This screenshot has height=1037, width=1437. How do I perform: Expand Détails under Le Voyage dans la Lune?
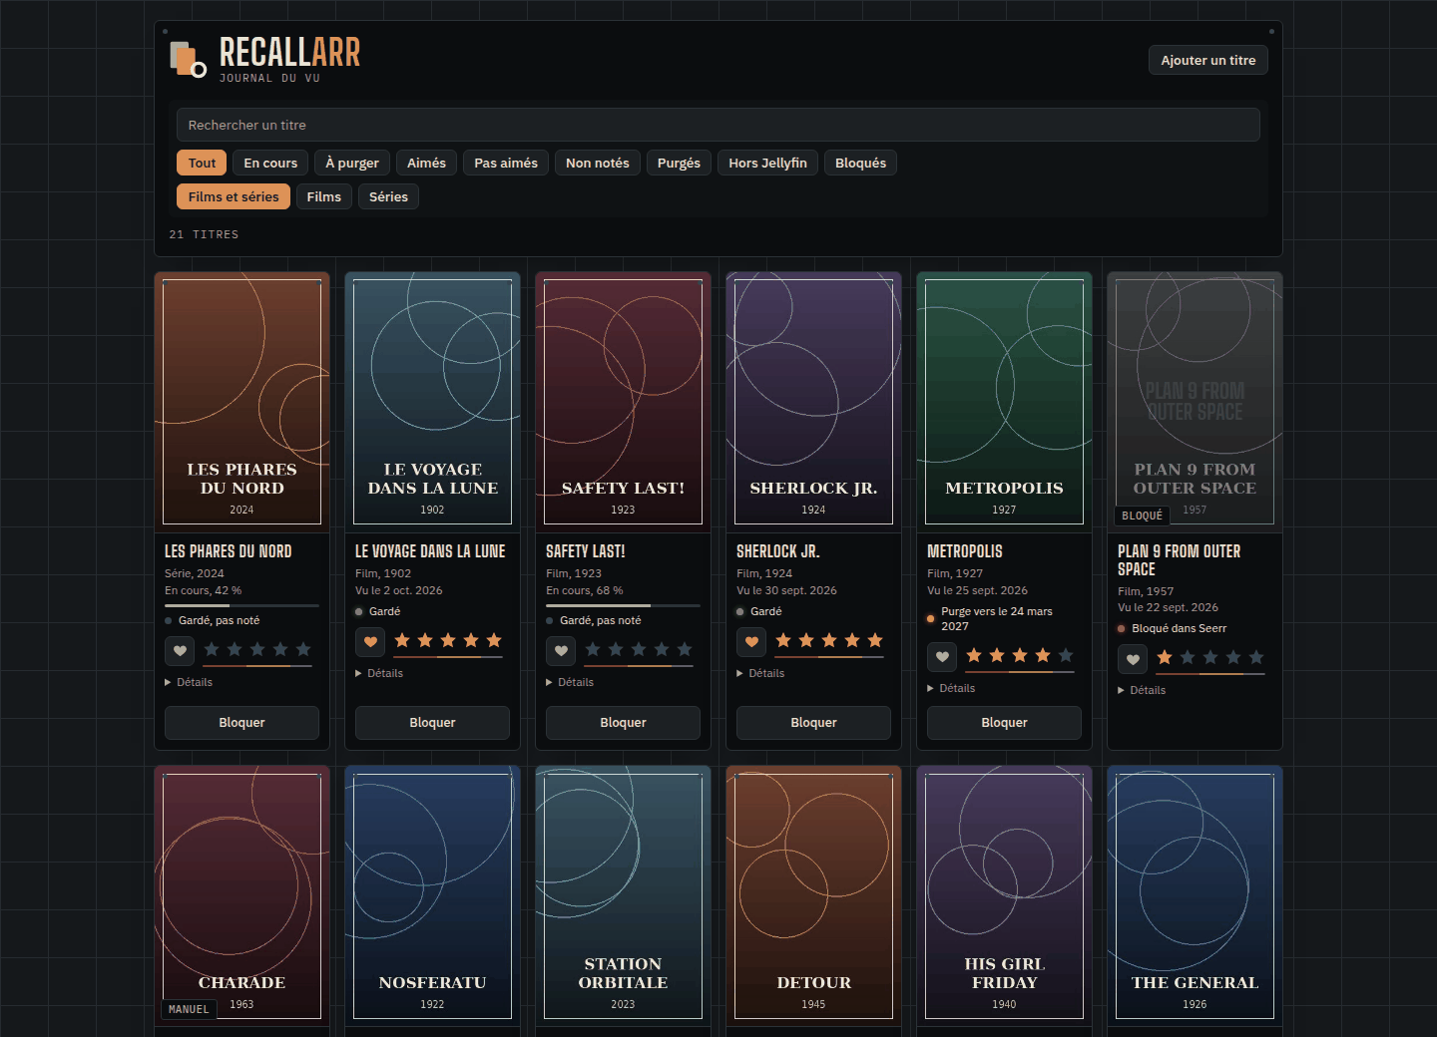(x=379, y=674)
